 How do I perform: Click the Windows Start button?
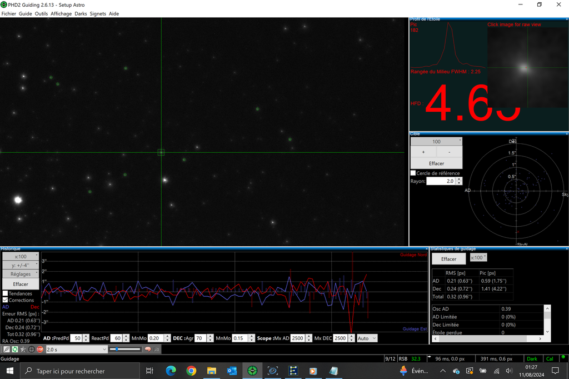pyautogui.click(x=10, y=371)
